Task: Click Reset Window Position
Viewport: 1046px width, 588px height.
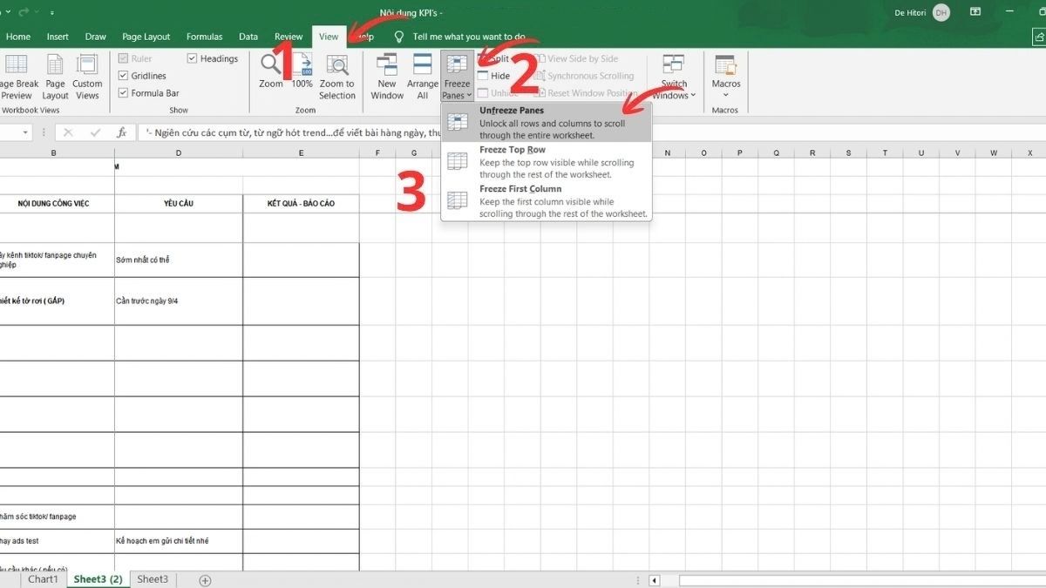Action: [x=585, y=93]
